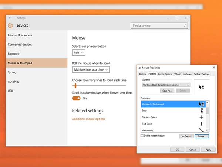Expand the Multiple lines at a time dropdown
Viewport: 222px width, 167px height.
click(x=91, y=69)
